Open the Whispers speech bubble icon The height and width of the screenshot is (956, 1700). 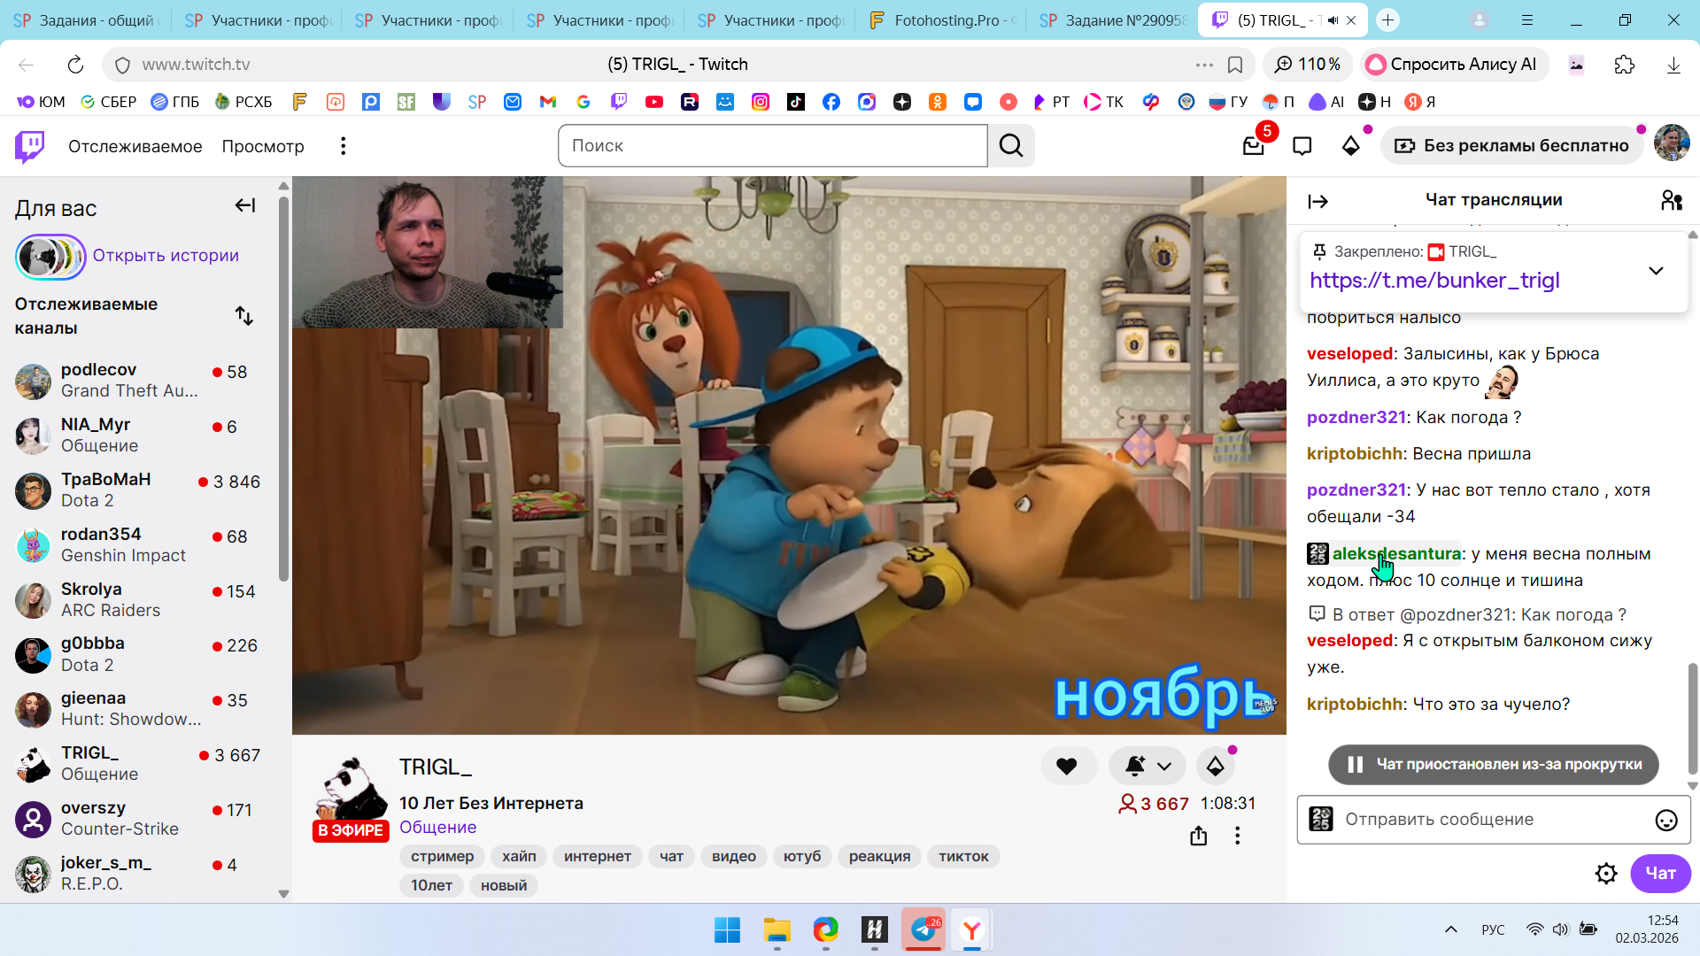[1302, 146]
